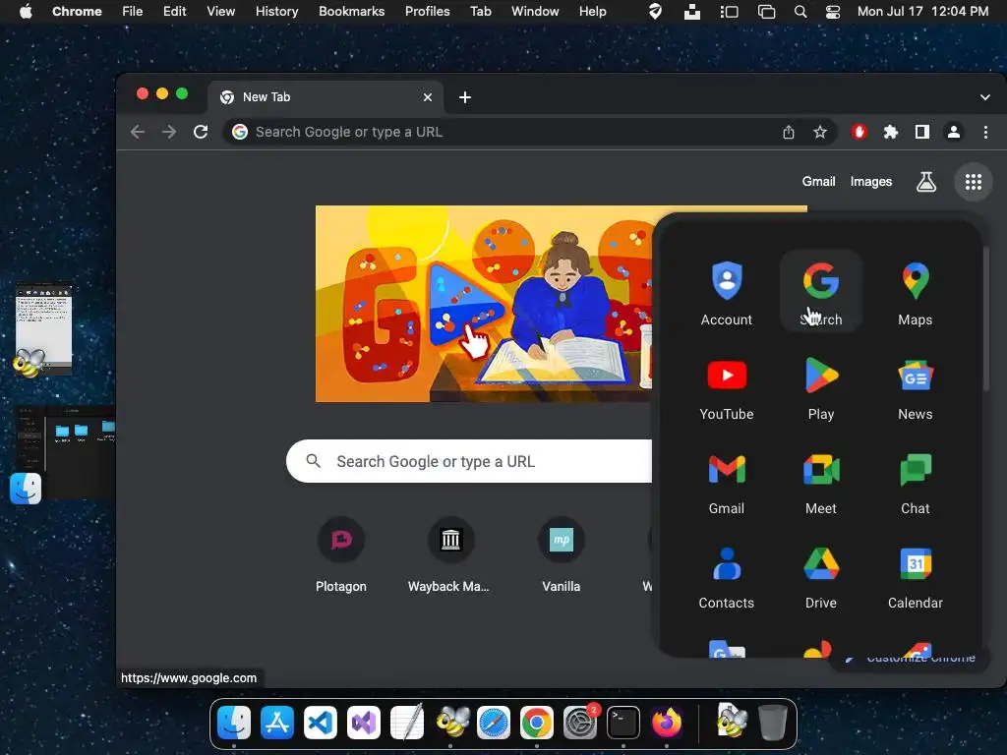
Task: Open Spotlight search in menu bar
Action: [x=800, y=11]
